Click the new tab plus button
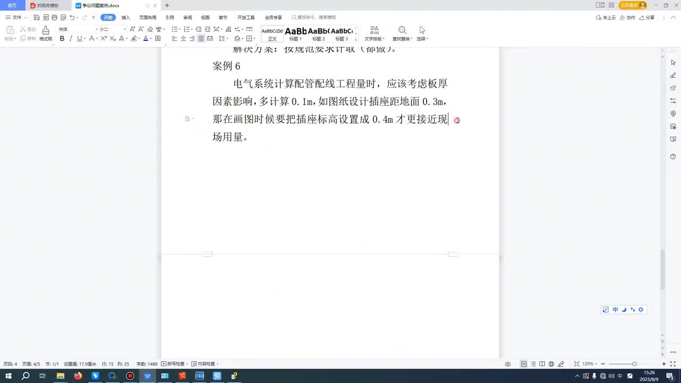Screen dimensions: 681x383 (x=167, y=5)
